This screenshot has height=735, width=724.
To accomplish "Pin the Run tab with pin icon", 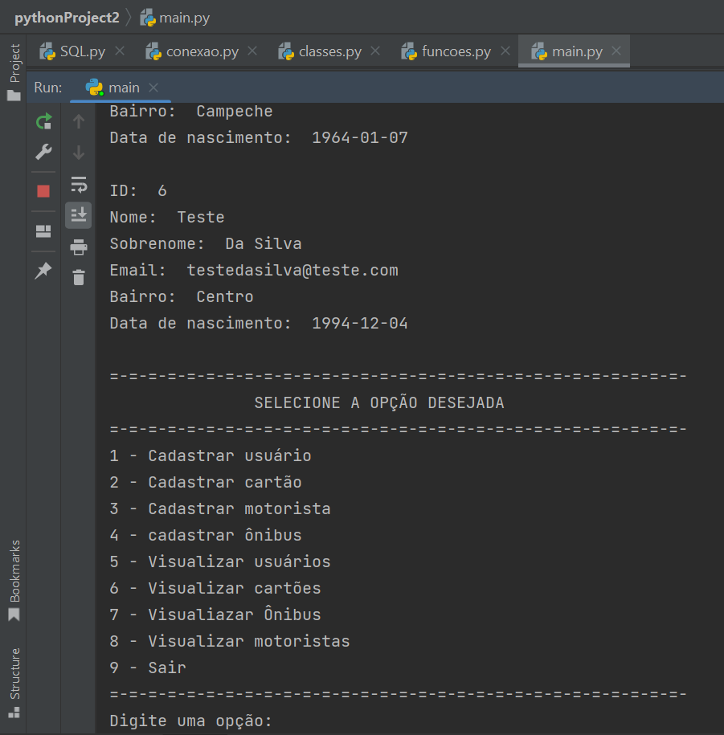I will (x=43, y=271).
